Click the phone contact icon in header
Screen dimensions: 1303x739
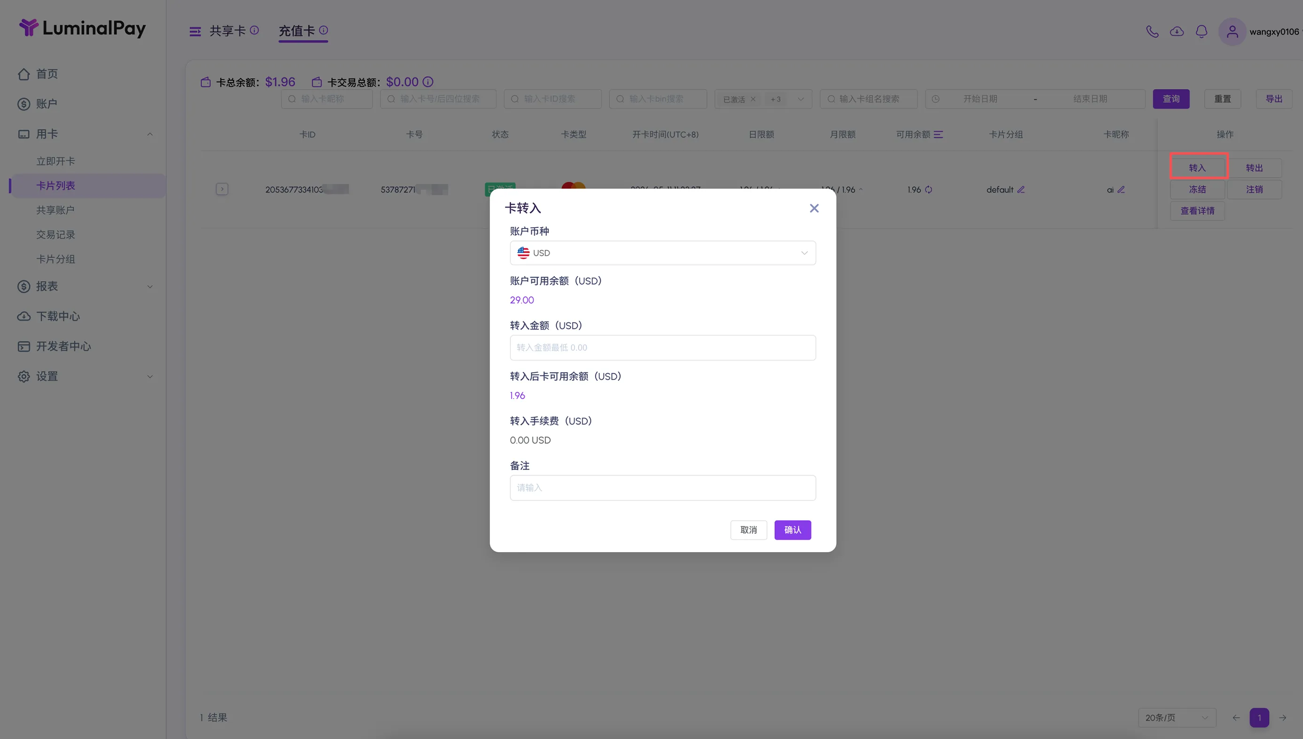tap(1152, 31)
